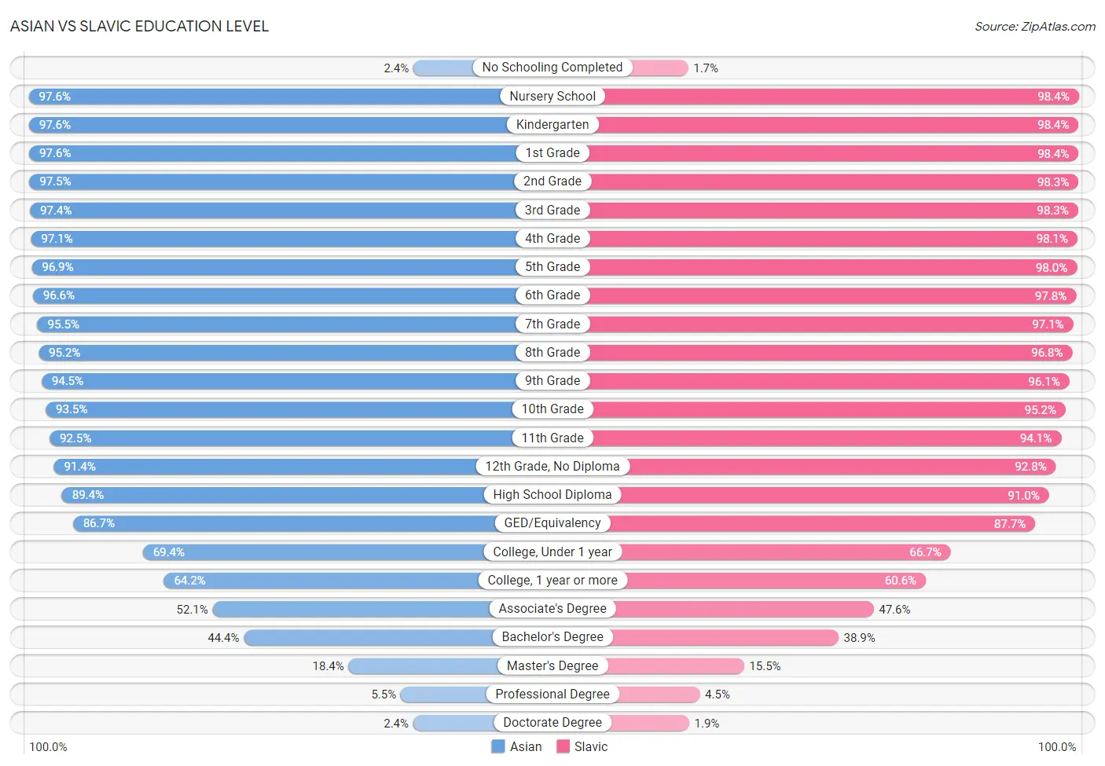Click the Asian Professional Degree bar
The height and width of the screenshot is (766, 1105).
click(476, 695)
